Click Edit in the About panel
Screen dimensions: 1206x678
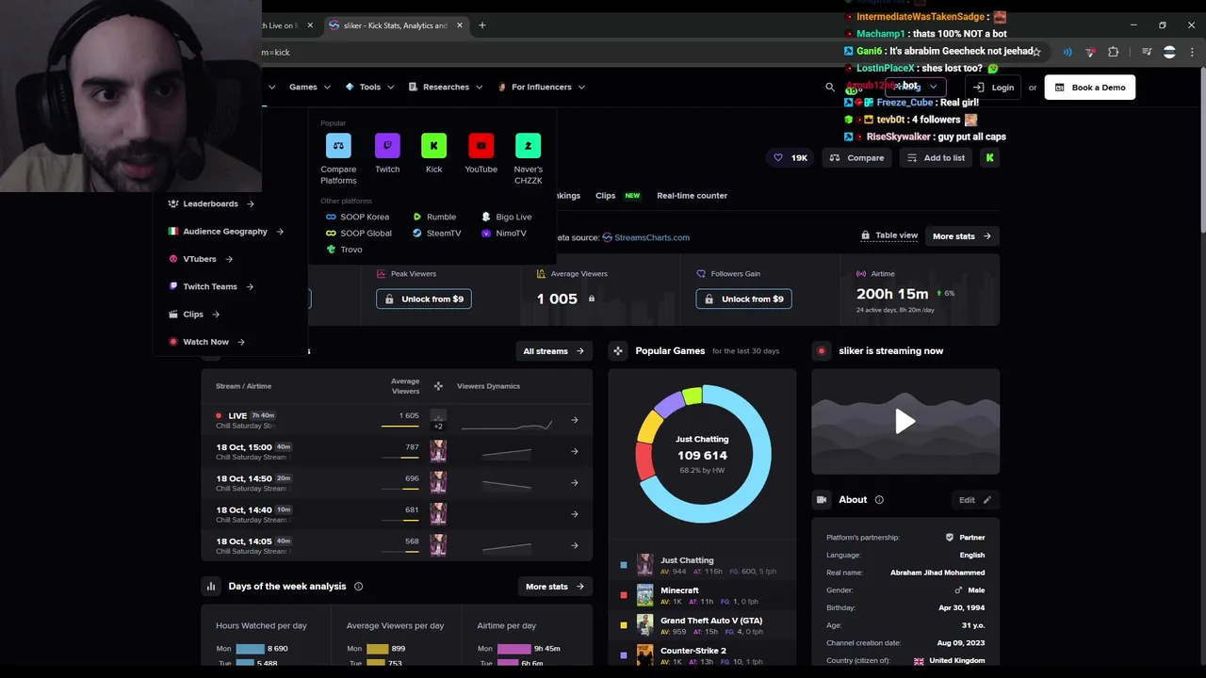[x=975, y=500]
